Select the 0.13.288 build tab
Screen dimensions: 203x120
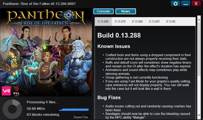(103, 21)
